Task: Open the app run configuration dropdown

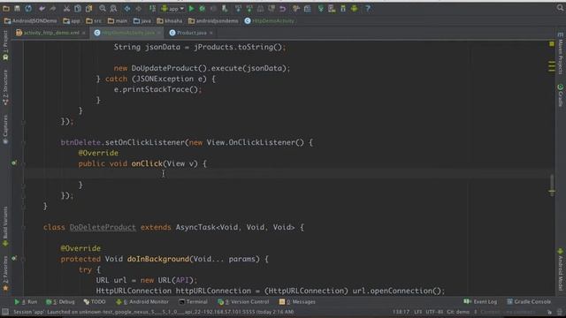Action: (172, 8)
